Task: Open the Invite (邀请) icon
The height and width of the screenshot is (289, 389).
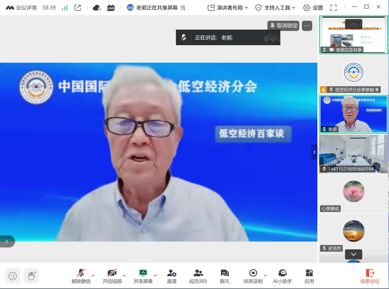Action: [171, 276]
